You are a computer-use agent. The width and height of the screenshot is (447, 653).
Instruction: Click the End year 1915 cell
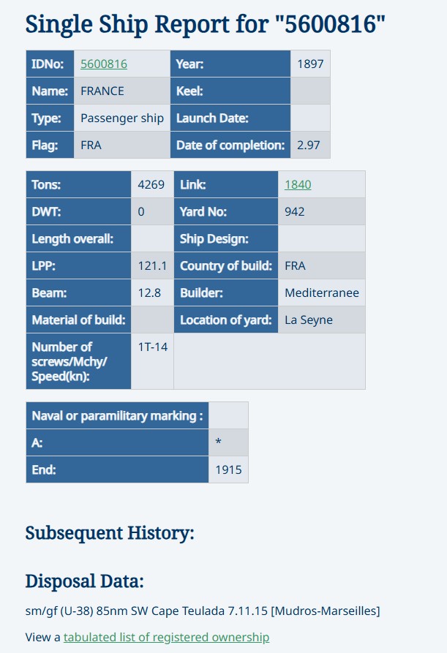pos(228,469)
